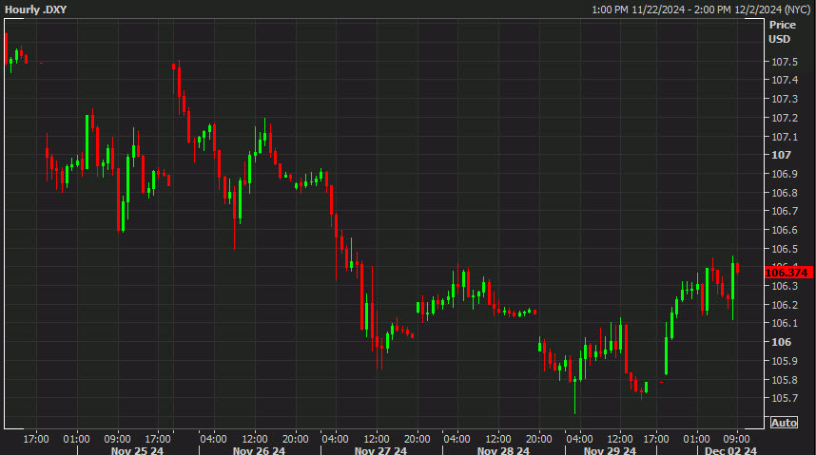Screen dimensions: 816x455
Task: Click the 106.9 price axis label
Action: pos(785,174)
